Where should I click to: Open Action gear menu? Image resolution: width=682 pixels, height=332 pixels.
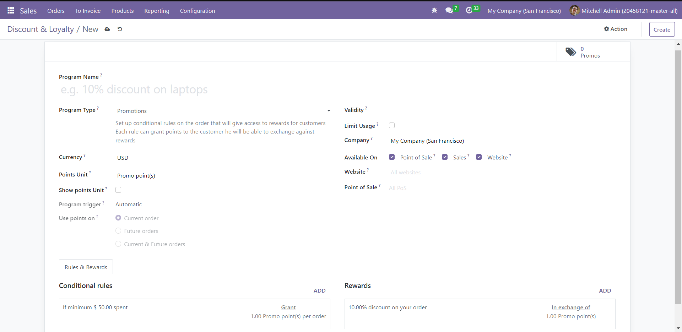point(616,29)
